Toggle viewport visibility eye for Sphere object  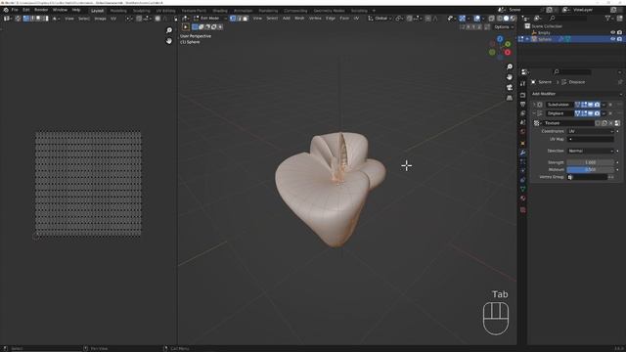pyautogui.click(x=613, y=39)
